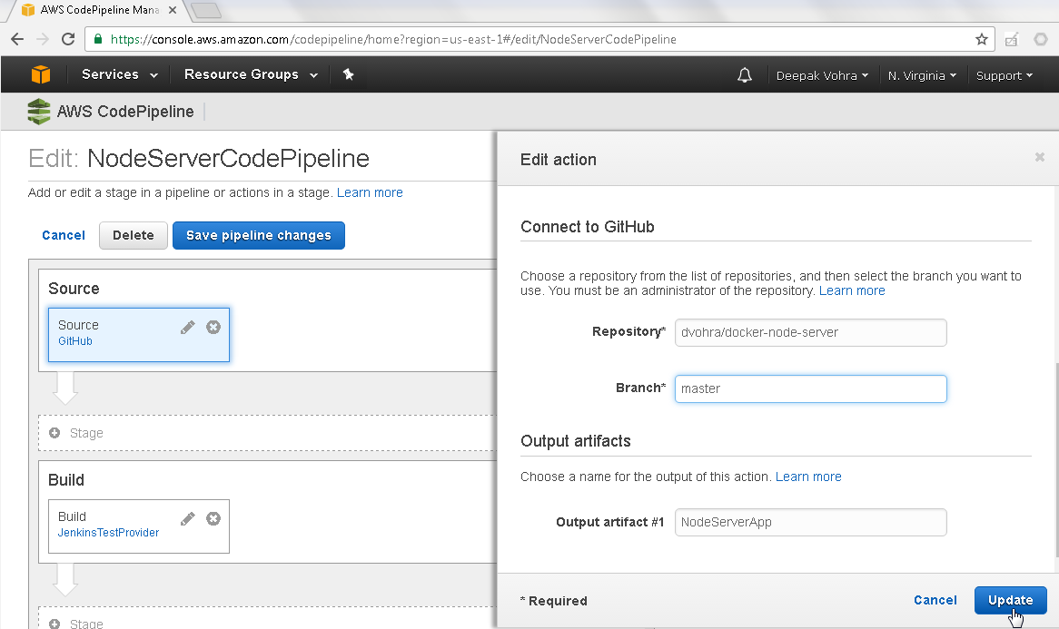
Task: Open the notifications bell
Action: 744,75
